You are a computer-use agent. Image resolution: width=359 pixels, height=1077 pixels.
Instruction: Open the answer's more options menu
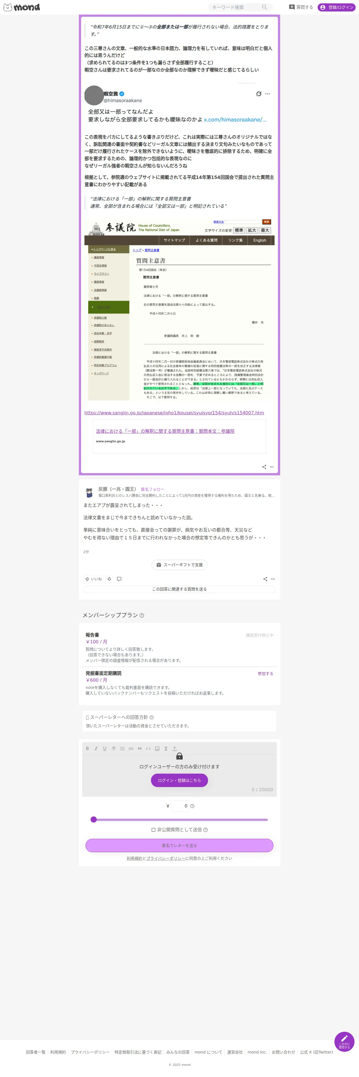(x=273, y=579)
